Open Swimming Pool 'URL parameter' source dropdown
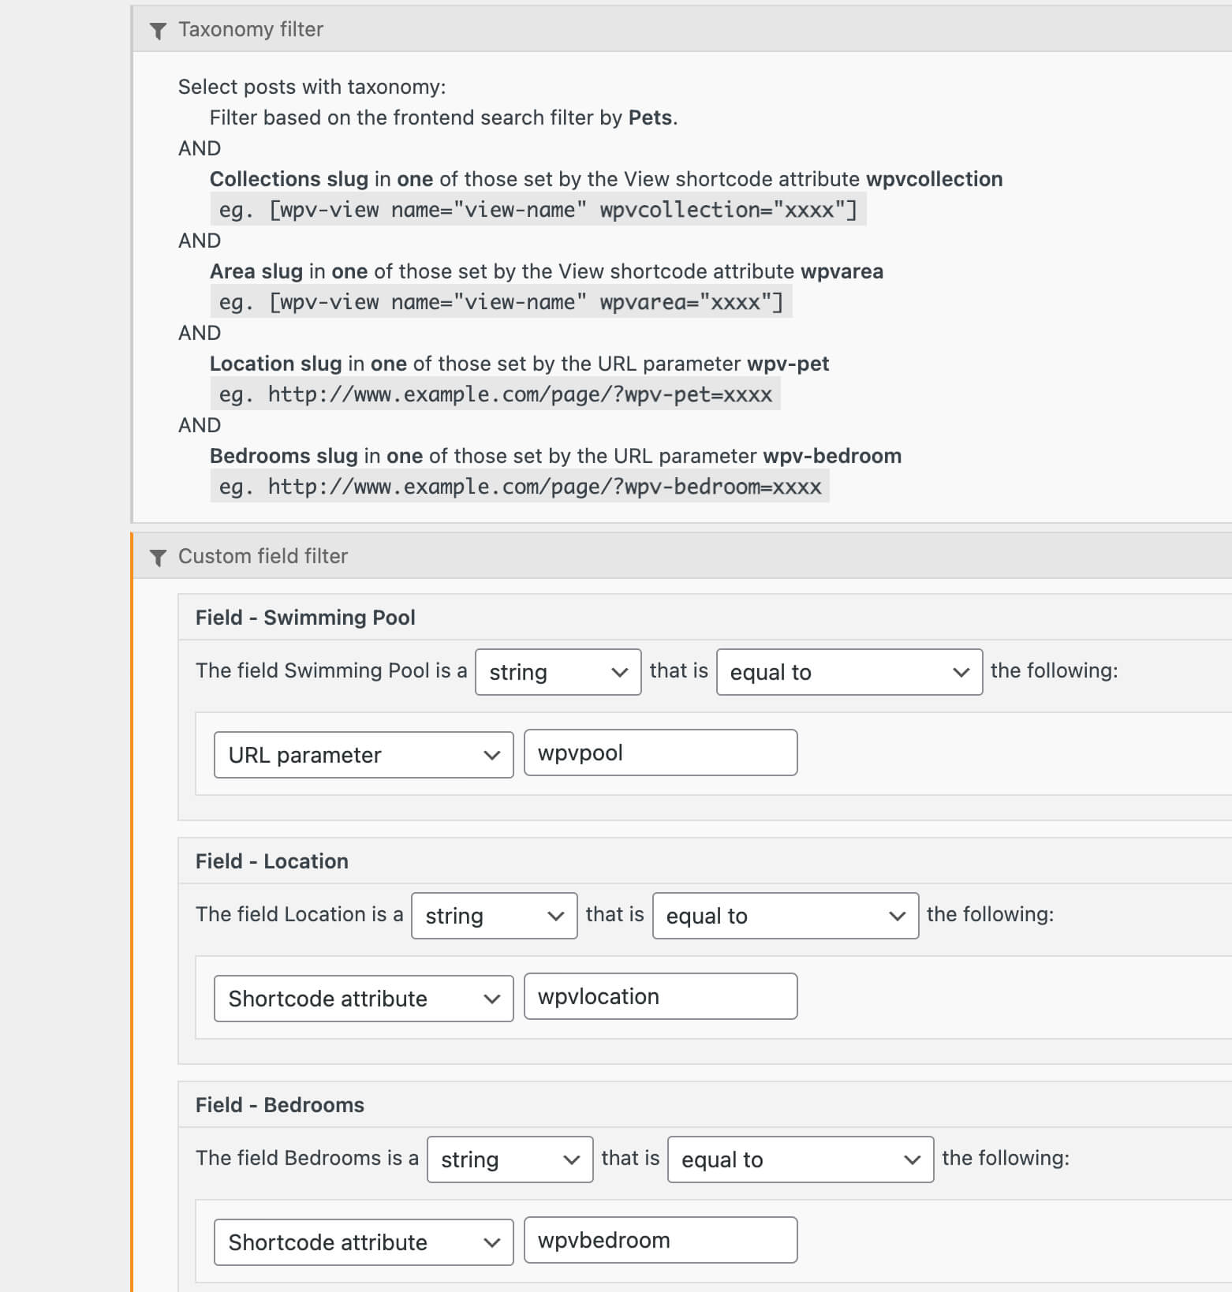1232x1292 pixels. [364, 755]
